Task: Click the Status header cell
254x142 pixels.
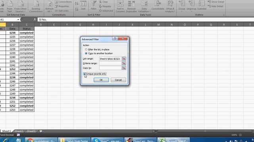Action: (x=27, y=29)
